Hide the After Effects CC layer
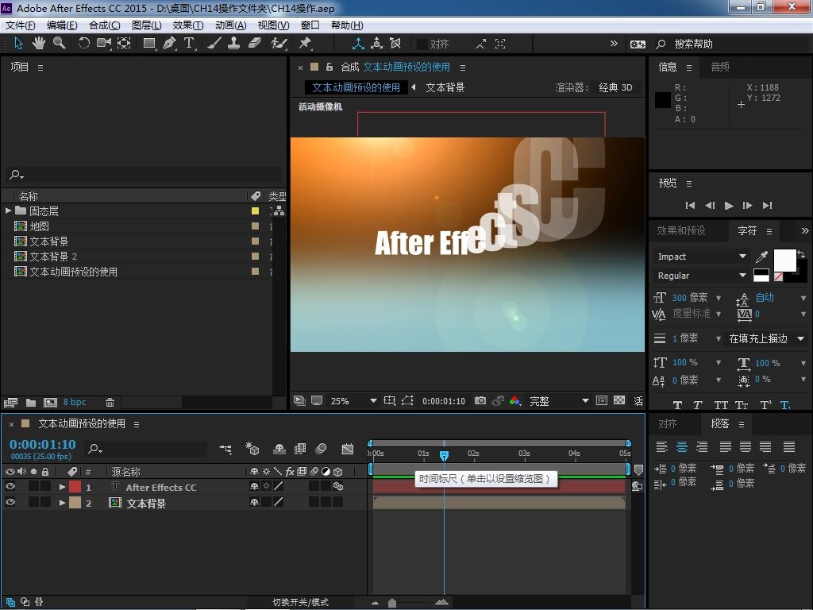 (10, 487)
